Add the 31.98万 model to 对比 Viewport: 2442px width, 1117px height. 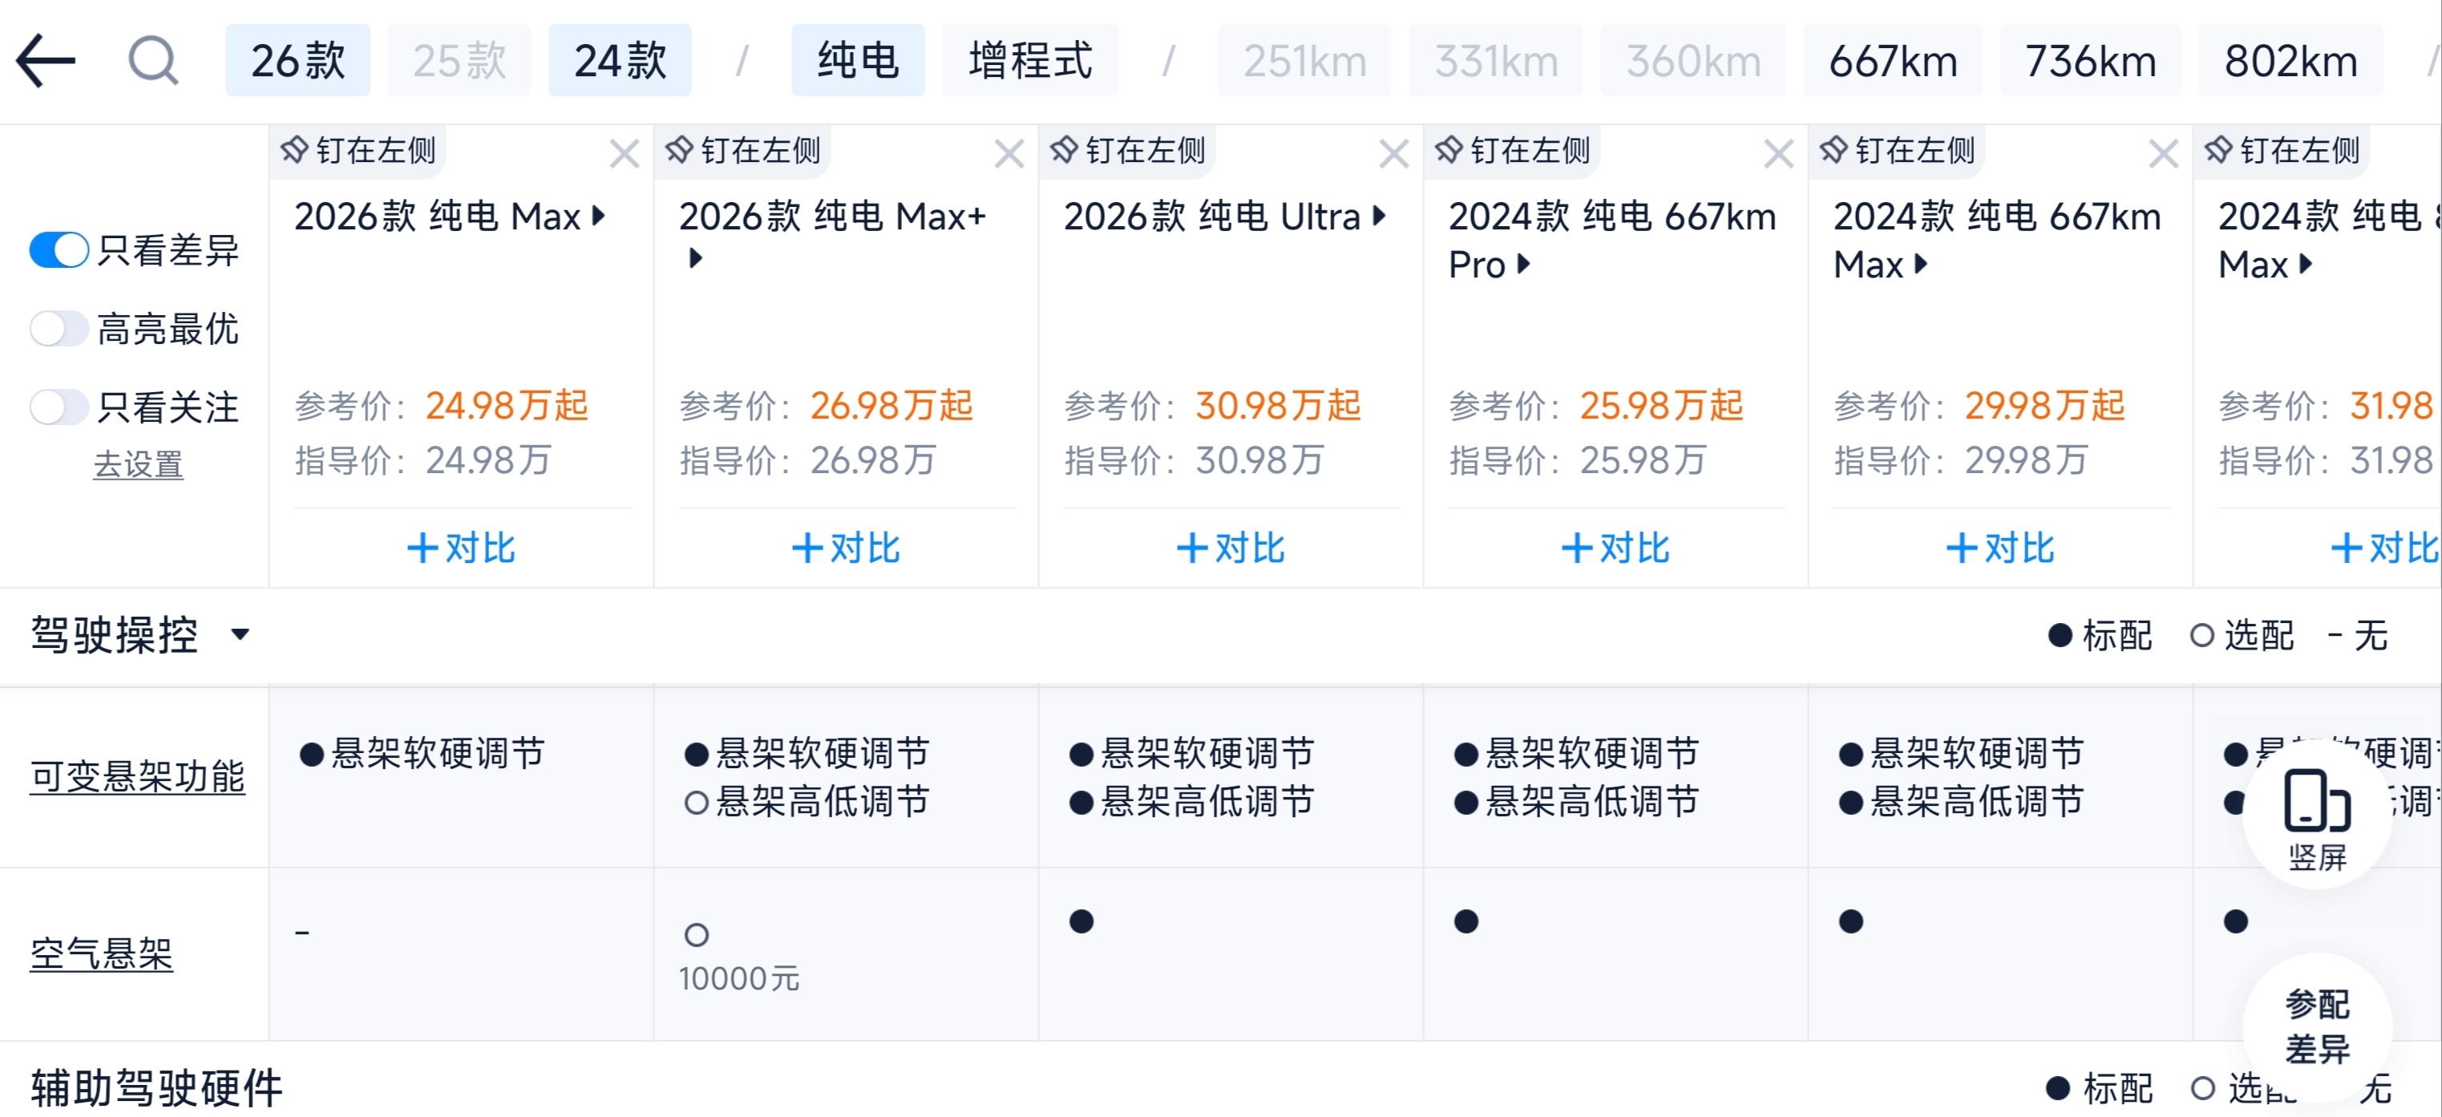2383,548
